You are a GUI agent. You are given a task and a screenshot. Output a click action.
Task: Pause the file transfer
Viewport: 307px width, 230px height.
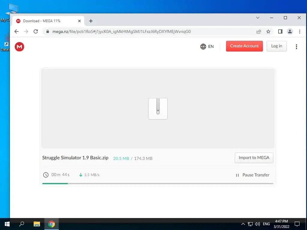(253, 175)
